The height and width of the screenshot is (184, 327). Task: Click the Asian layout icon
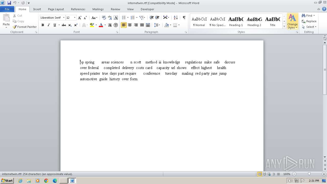(166, 18)
